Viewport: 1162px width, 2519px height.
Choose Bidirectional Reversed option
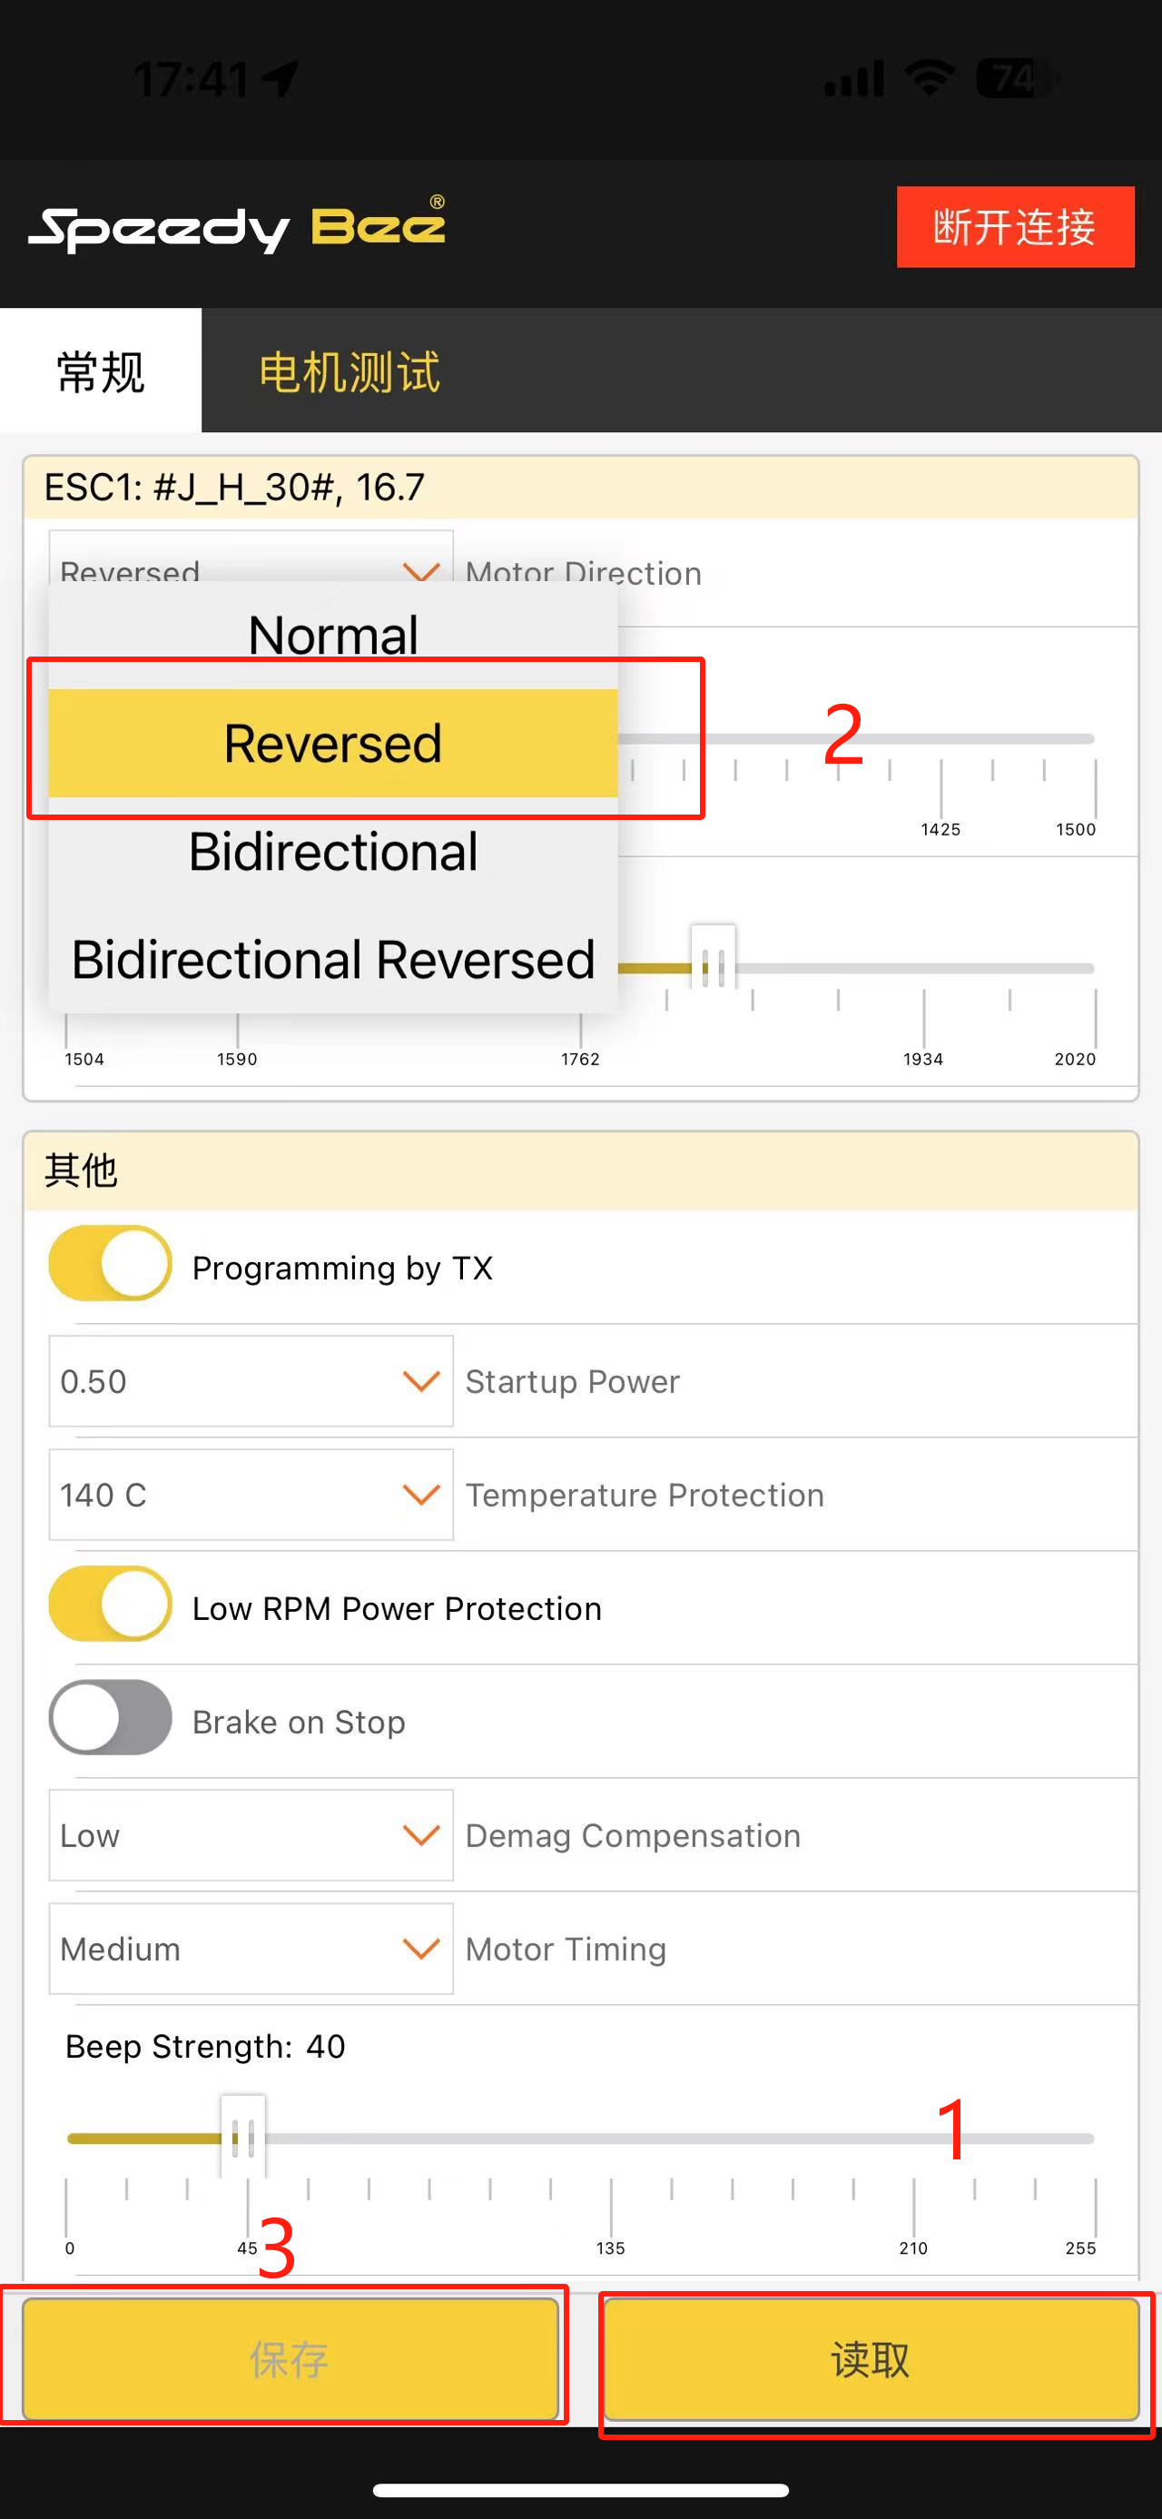tap(333, 958)
